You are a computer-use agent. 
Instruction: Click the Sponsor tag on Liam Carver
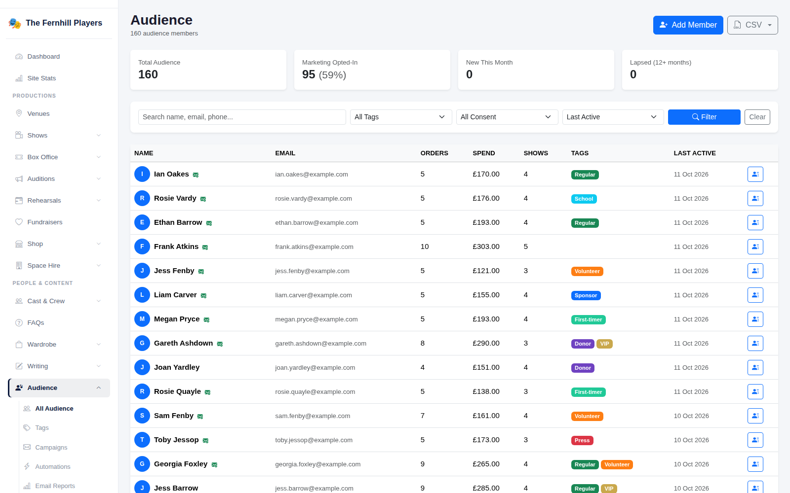[586, 295]
